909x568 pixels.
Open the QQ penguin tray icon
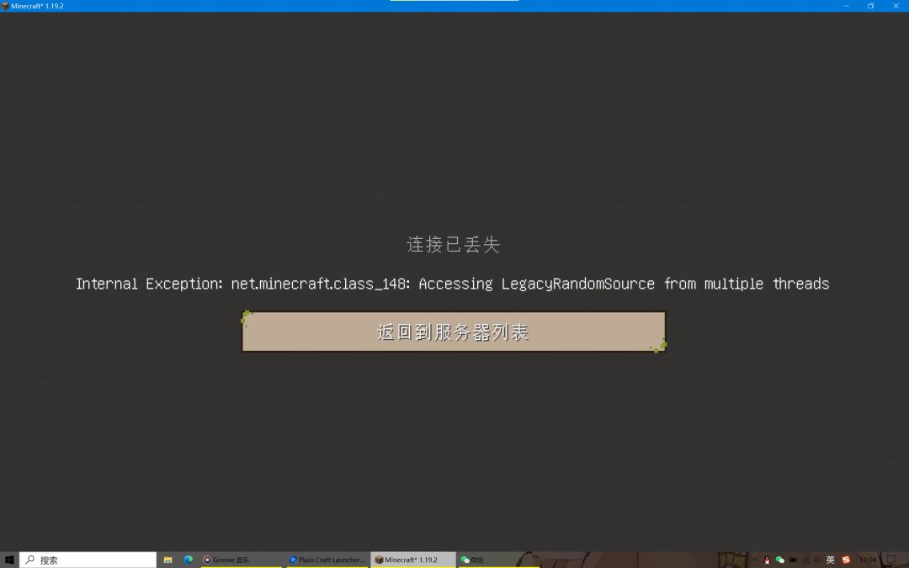click(x=767, y=560)
